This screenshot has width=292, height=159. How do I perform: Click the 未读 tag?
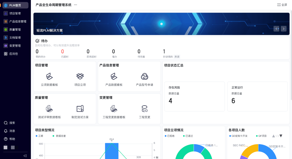(177, 57)
